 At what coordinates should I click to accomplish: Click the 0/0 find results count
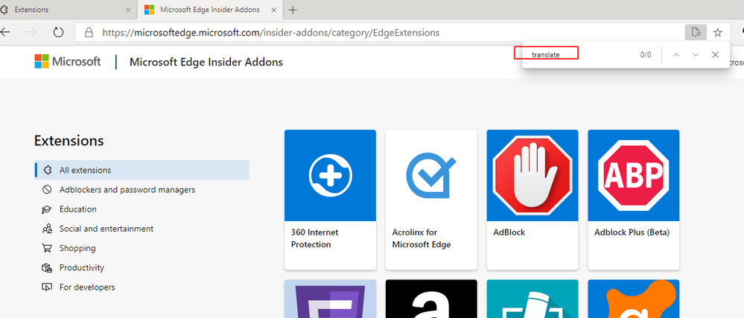click(646, 54)
